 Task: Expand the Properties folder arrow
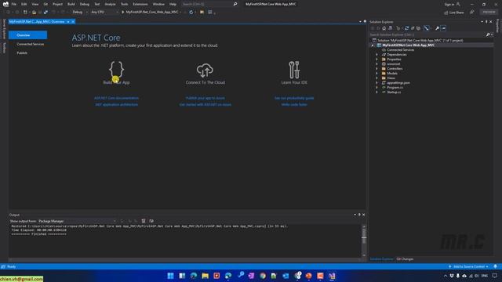376,60
